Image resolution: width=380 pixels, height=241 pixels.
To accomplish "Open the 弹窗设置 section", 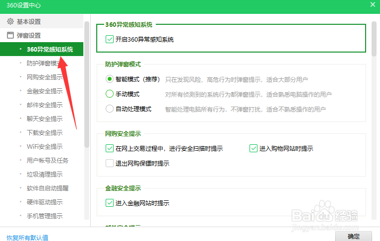I will pyautogui.click(x=42, y=35).
